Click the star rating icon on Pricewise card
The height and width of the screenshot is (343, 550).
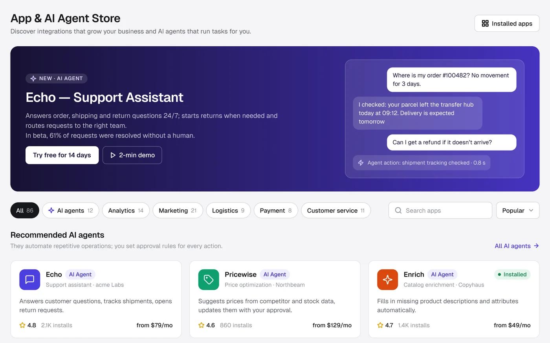[202, 325]
